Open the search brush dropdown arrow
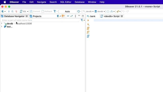163x92 pixels. 120,11
